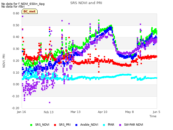Viewport: 173px width, 130px height.
Task: Click the x-axis title Time
Action: point(153,116)
